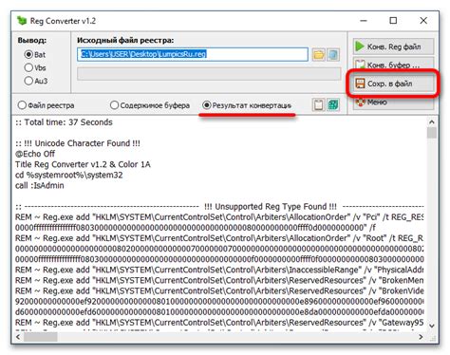Click the green grid icon above output
The height and width of the screenshot is (355, 450).
[x=333, y=104]
